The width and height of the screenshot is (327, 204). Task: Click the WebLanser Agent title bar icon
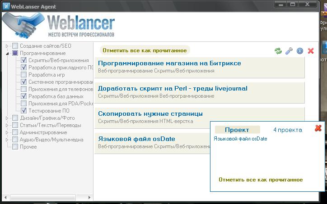coord(6,6)
